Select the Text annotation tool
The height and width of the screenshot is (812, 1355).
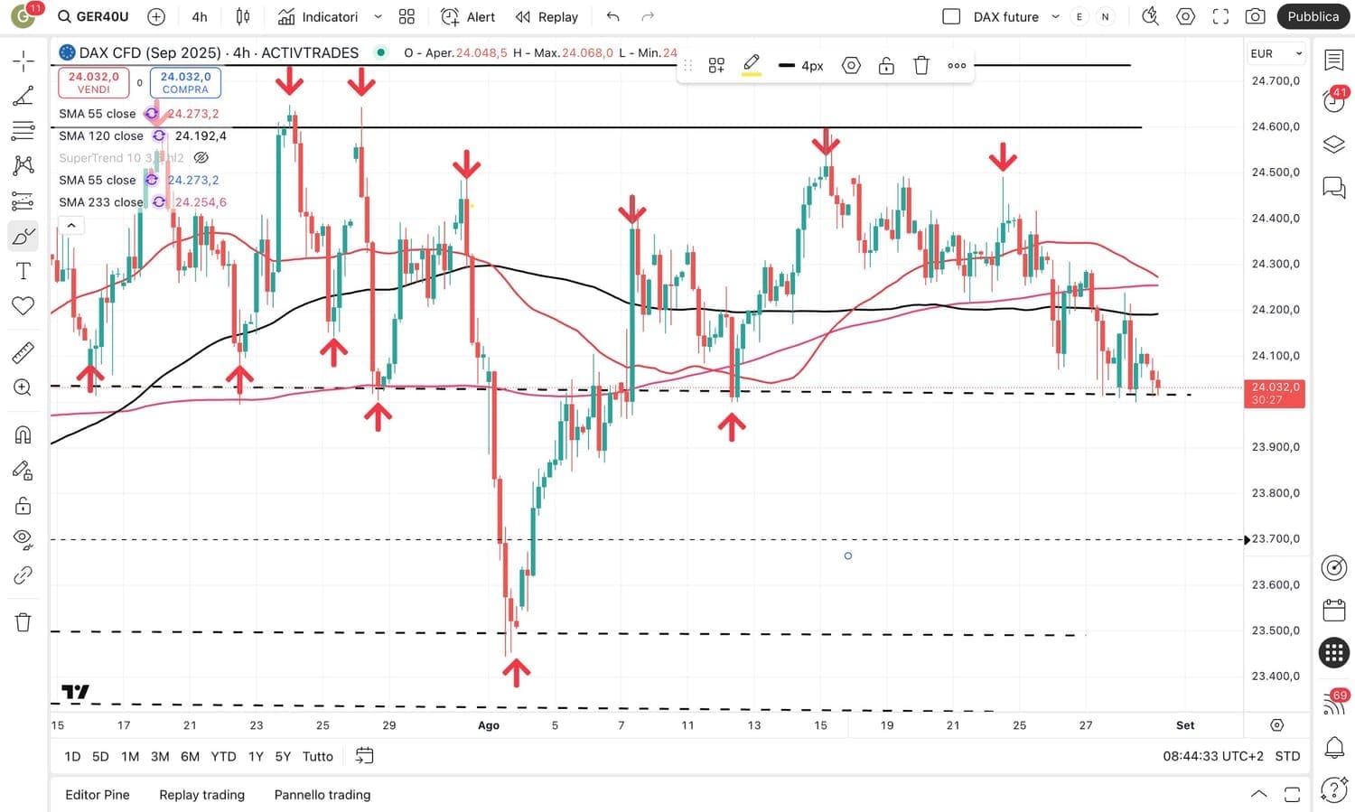pyautogui.click(x=23, y=271)
